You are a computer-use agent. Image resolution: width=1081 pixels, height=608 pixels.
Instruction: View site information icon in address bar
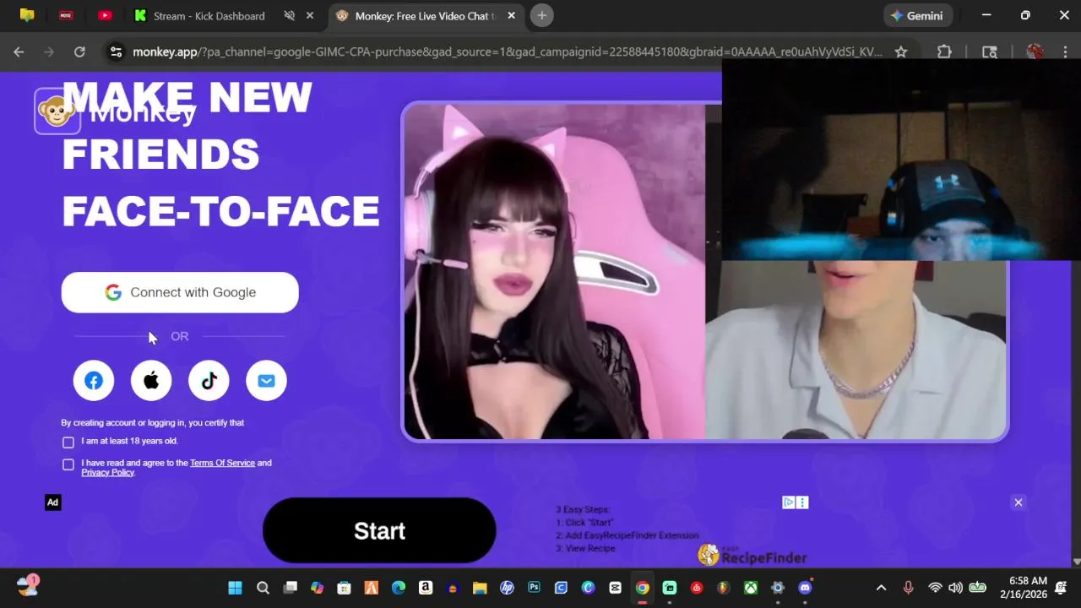(117, 52)
